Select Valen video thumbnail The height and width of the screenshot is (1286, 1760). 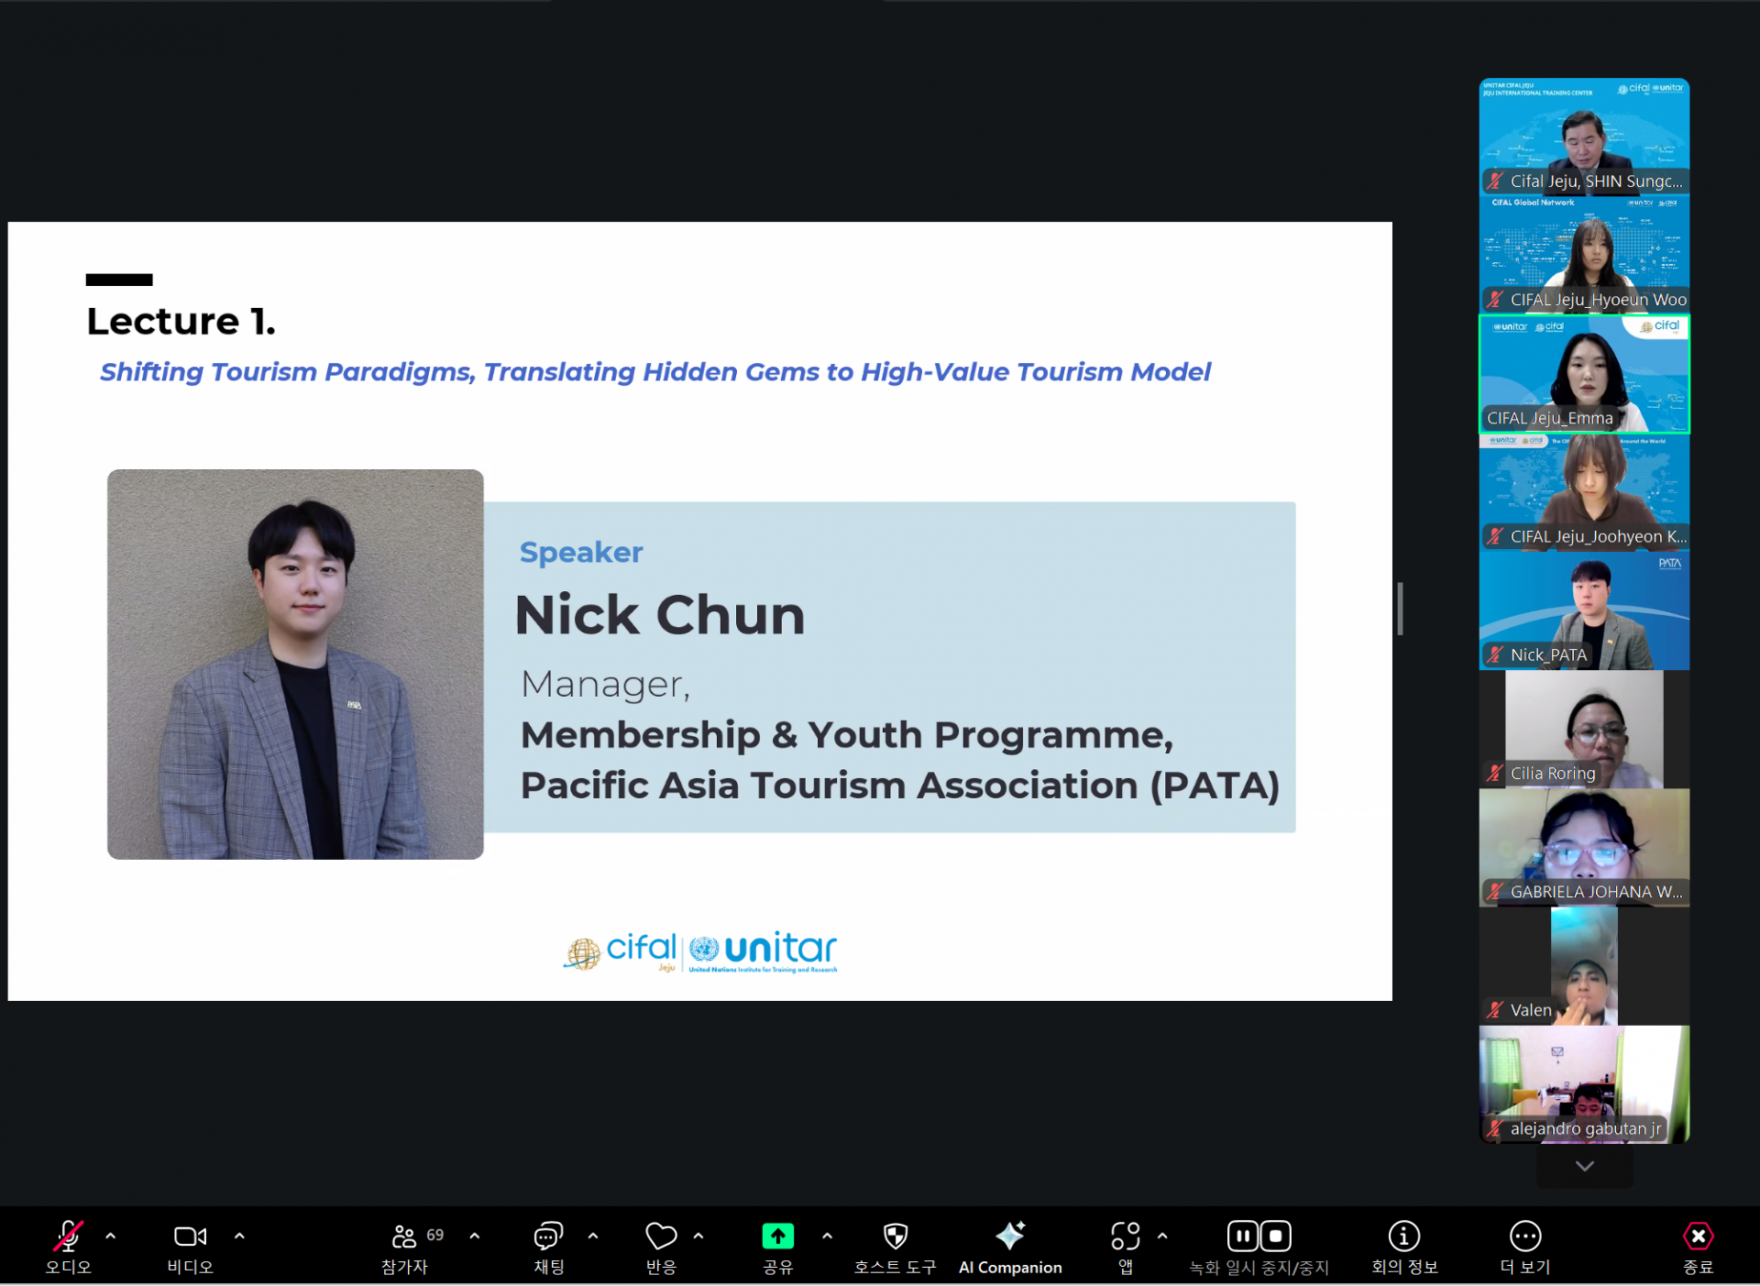[1584, 966]
